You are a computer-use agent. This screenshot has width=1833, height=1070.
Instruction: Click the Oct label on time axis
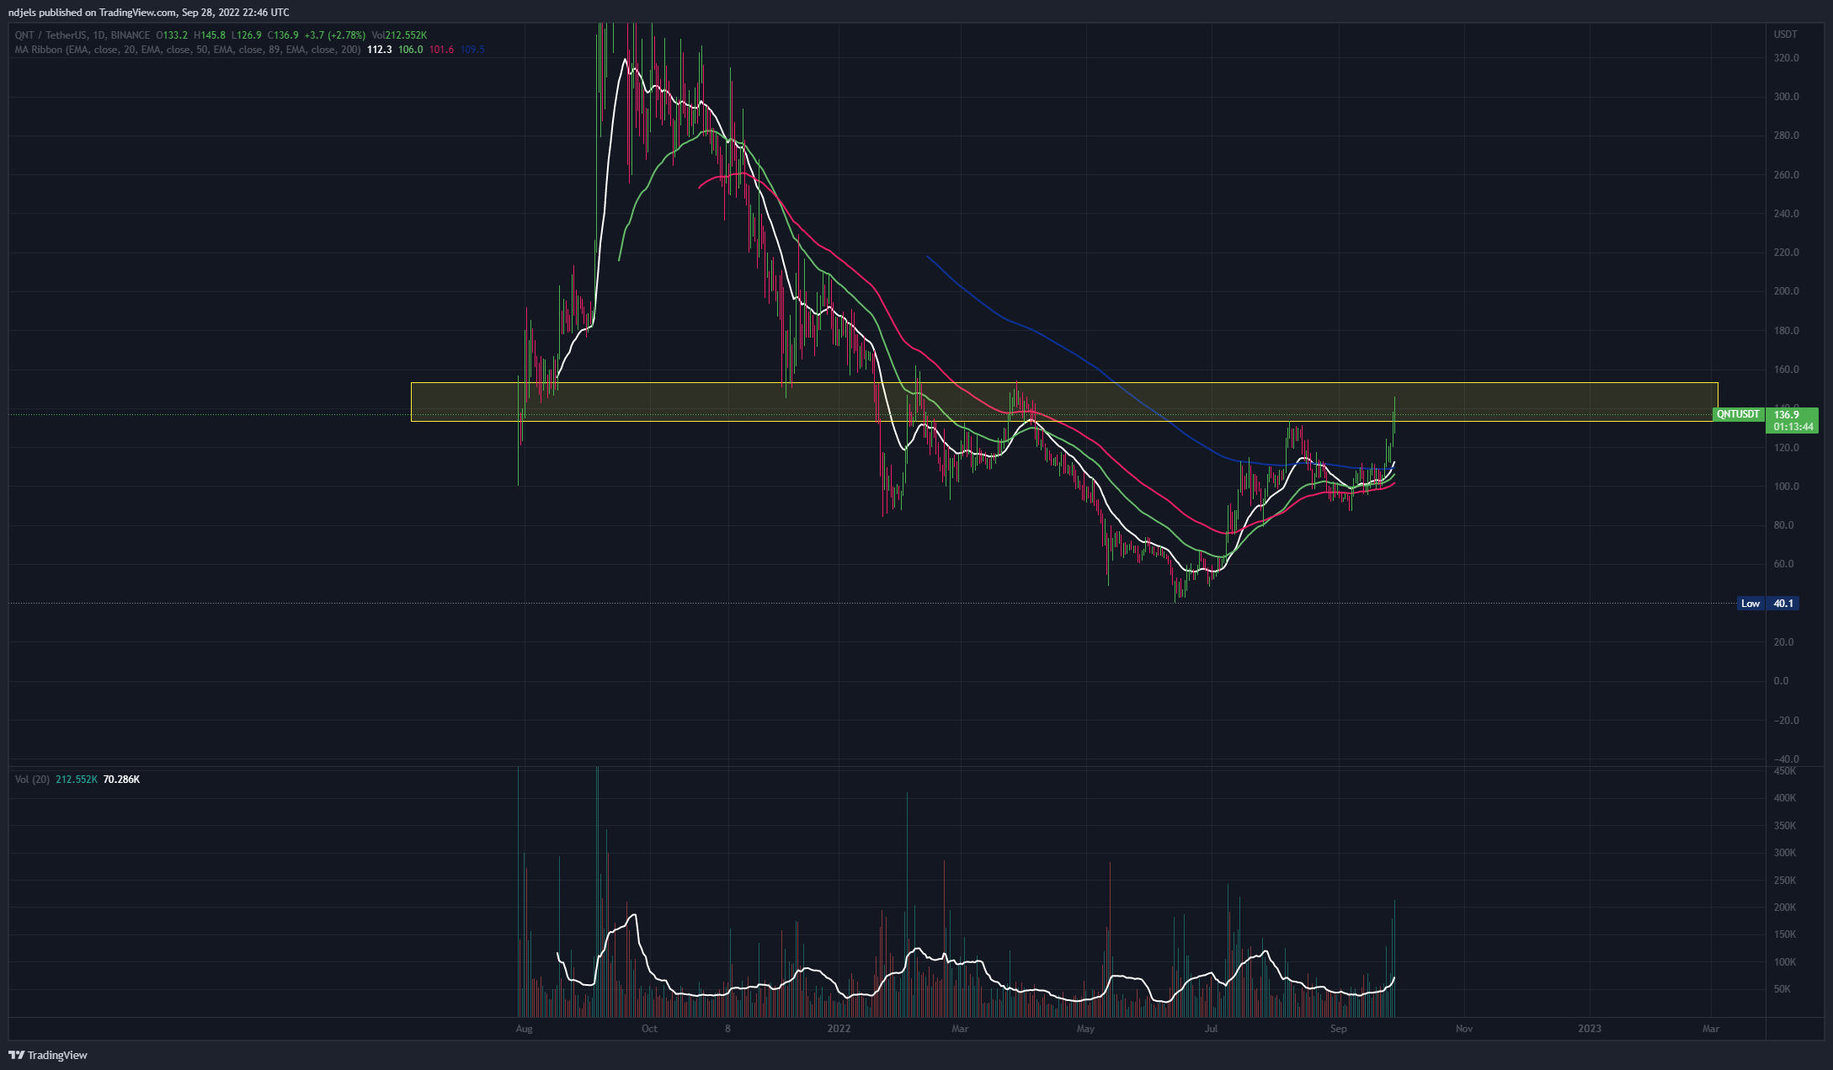(649, 1029)
